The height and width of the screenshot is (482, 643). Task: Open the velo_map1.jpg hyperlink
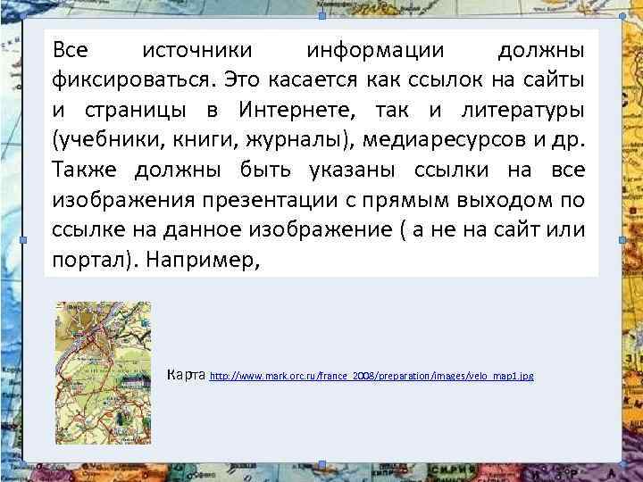372,376
